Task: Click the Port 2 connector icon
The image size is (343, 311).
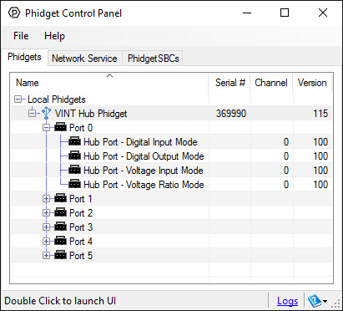Action: coord(60,212)
